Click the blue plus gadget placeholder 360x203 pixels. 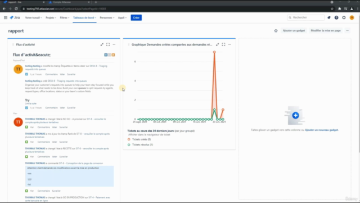[x=295, y=115]
